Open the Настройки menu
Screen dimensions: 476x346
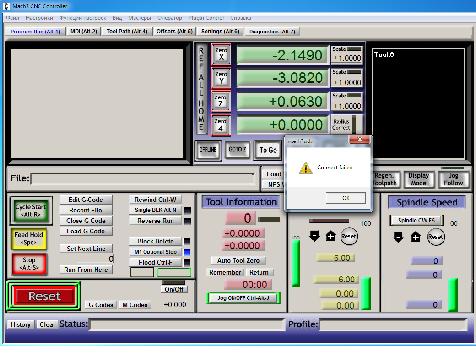pos(39,17)
